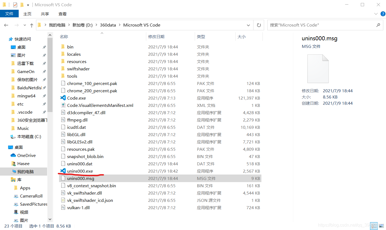Image resolution: width=386 pixels, height=230 pixels.
Task: Select the tools folder name
Action: pos(72,76)
